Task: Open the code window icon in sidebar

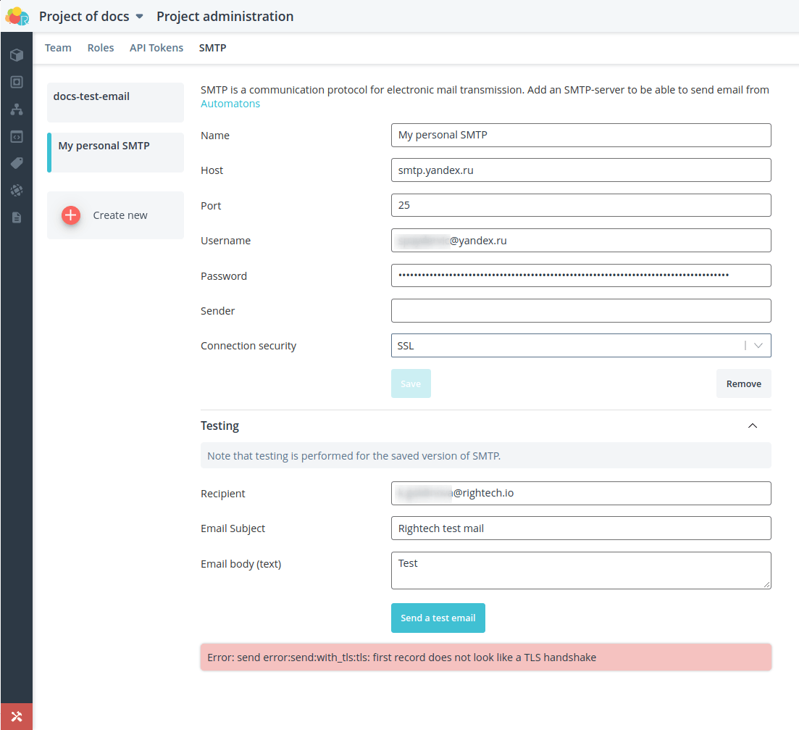Action: [x=17, y=136]
